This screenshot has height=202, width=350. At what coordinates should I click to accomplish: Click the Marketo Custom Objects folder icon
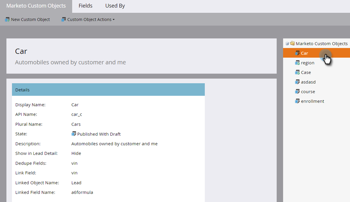[x=292, y=44]
